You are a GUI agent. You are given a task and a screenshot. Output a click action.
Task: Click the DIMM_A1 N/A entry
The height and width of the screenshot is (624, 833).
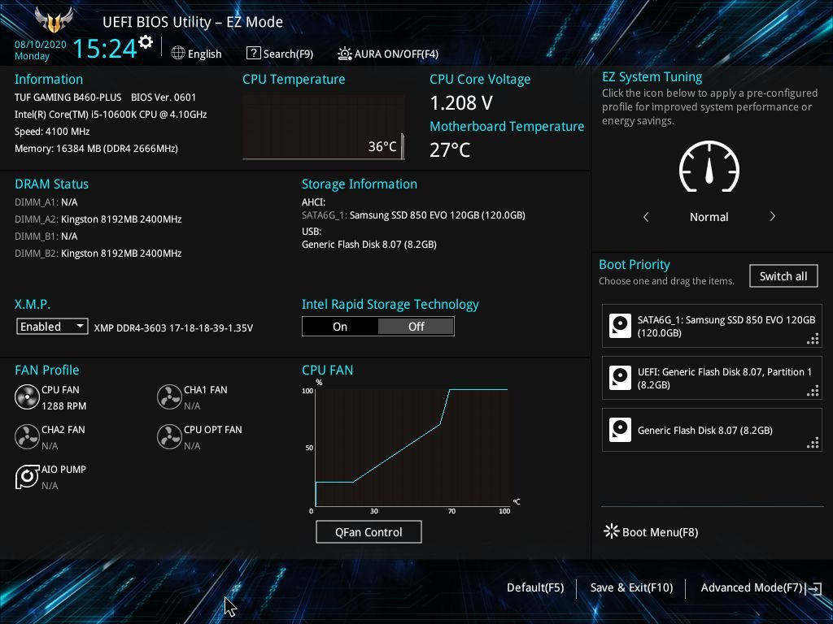pyautogui.click(x=46, y=202)
